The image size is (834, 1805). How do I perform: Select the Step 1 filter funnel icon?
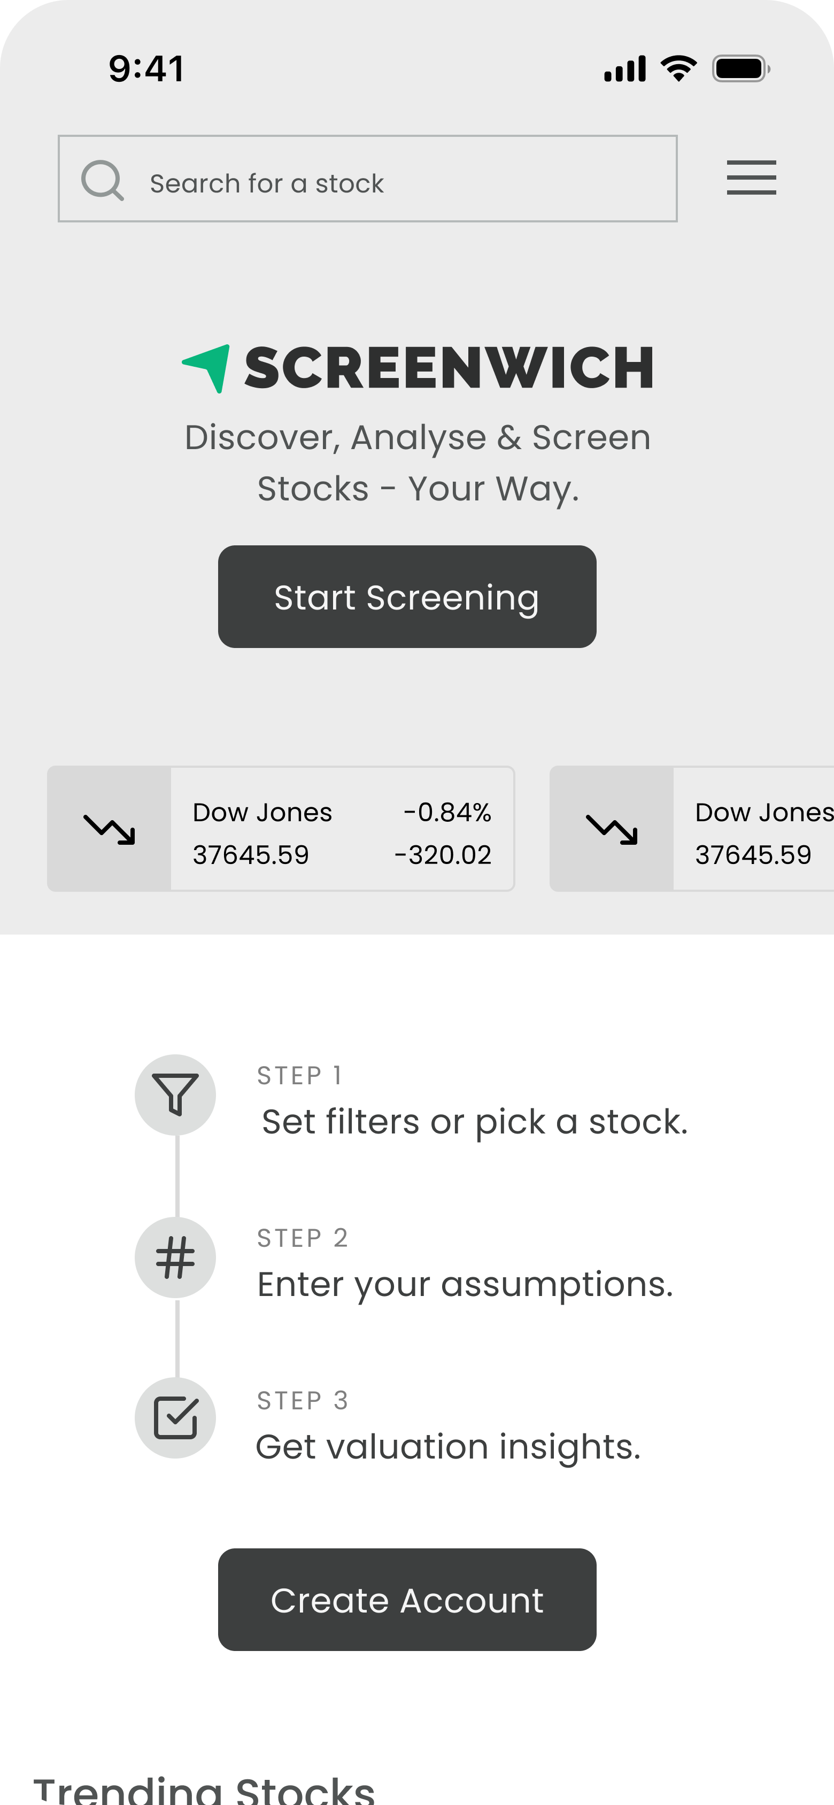click(175, 1094)
